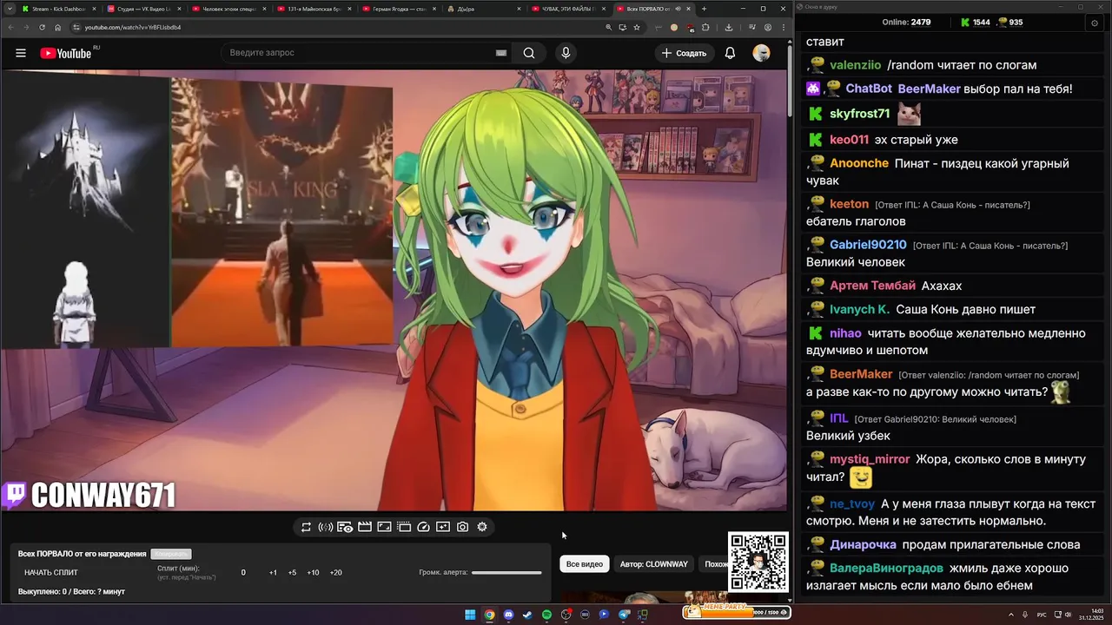Image resolution: width=1112 pixels, height=625 pixels.
Task: Open Steam from the taskbar
Action: (527, 615)
